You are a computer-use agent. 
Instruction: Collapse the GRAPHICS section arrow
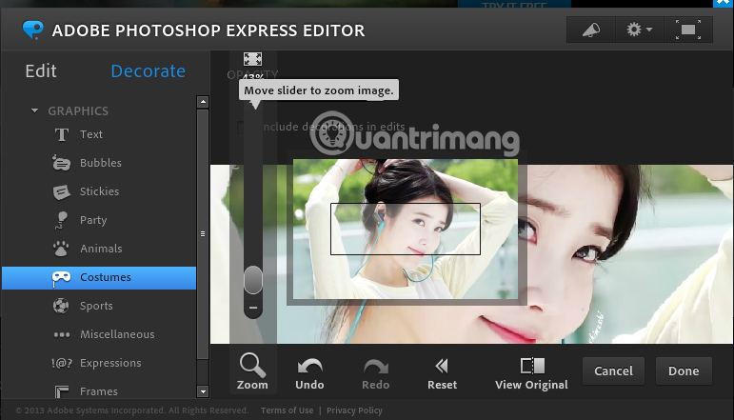click(34, 111)
